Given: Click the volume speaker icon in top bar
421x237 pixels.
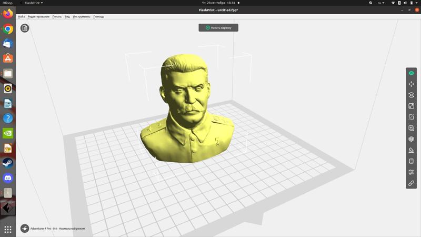Looking at the screenshot, I should pos(405,3).
